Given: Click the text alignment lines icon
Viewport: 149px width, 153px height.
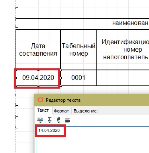Looking at the screenshot, I should click(x=68, y=120).
